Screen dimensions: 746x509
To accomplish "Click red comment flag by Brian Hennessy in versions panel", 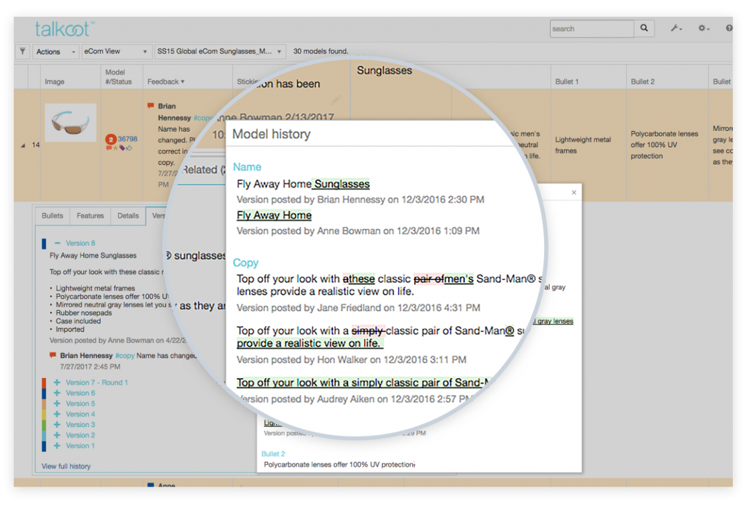I will (53, 356).
